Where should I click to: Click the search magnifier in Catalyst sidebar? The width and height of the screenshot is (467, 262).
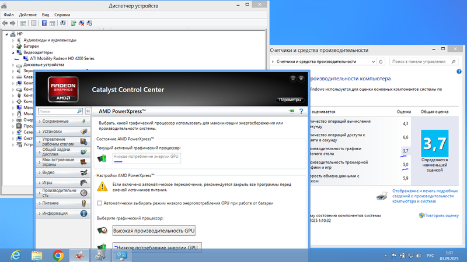tap(79, 111)
